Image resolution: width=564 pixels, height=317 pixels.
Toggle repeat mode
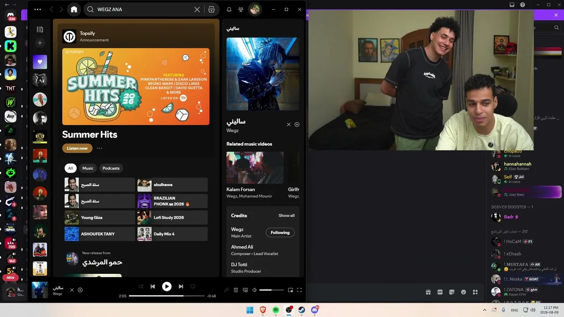point(193,287)
